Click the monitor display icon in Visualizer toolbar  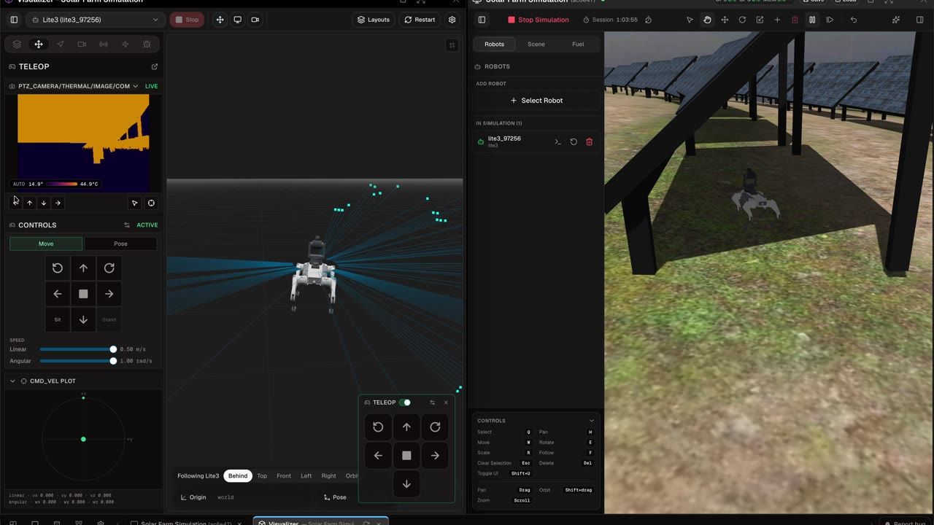237,20
